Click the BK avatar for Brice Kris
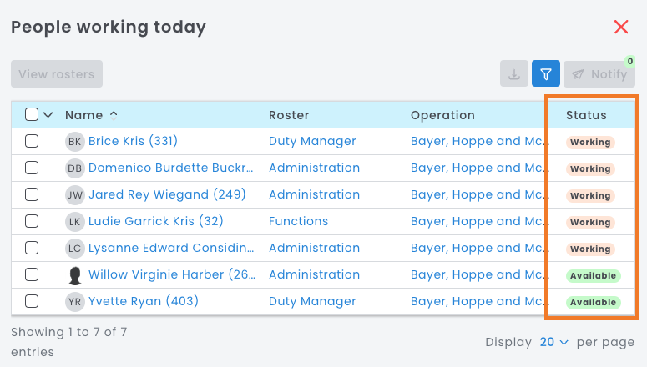The width and height of the screenshot is (647, 367). click(x=75, y=142)
